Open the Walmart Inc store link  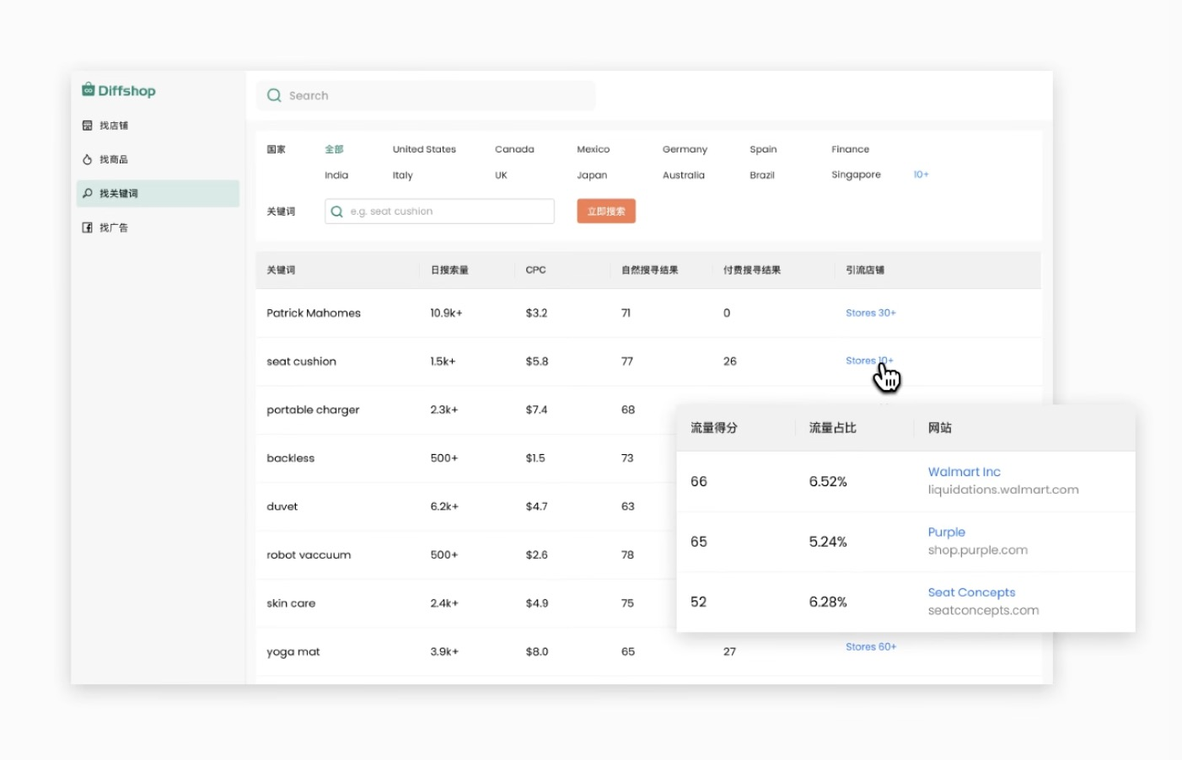point(964,472)
